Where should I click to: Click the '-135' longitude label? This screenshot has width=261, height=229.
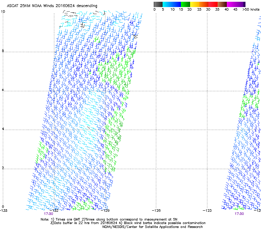pos(4,211)
